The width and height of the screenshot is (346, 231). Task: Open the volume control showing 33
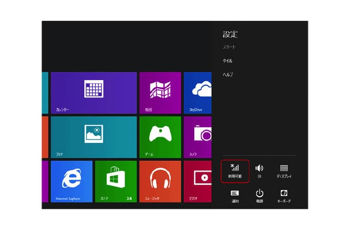pyautogui.click(x=259, y=171)
